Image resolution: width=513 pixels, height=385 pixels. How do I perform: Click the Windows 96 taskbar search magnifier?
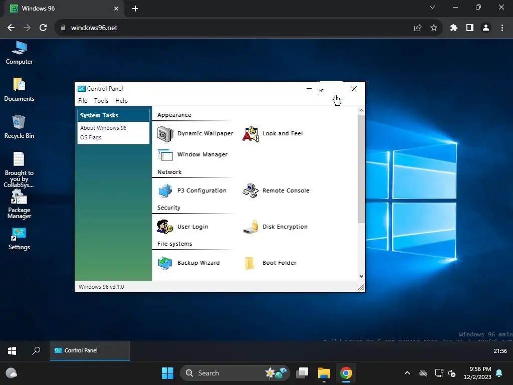(36, 351)
